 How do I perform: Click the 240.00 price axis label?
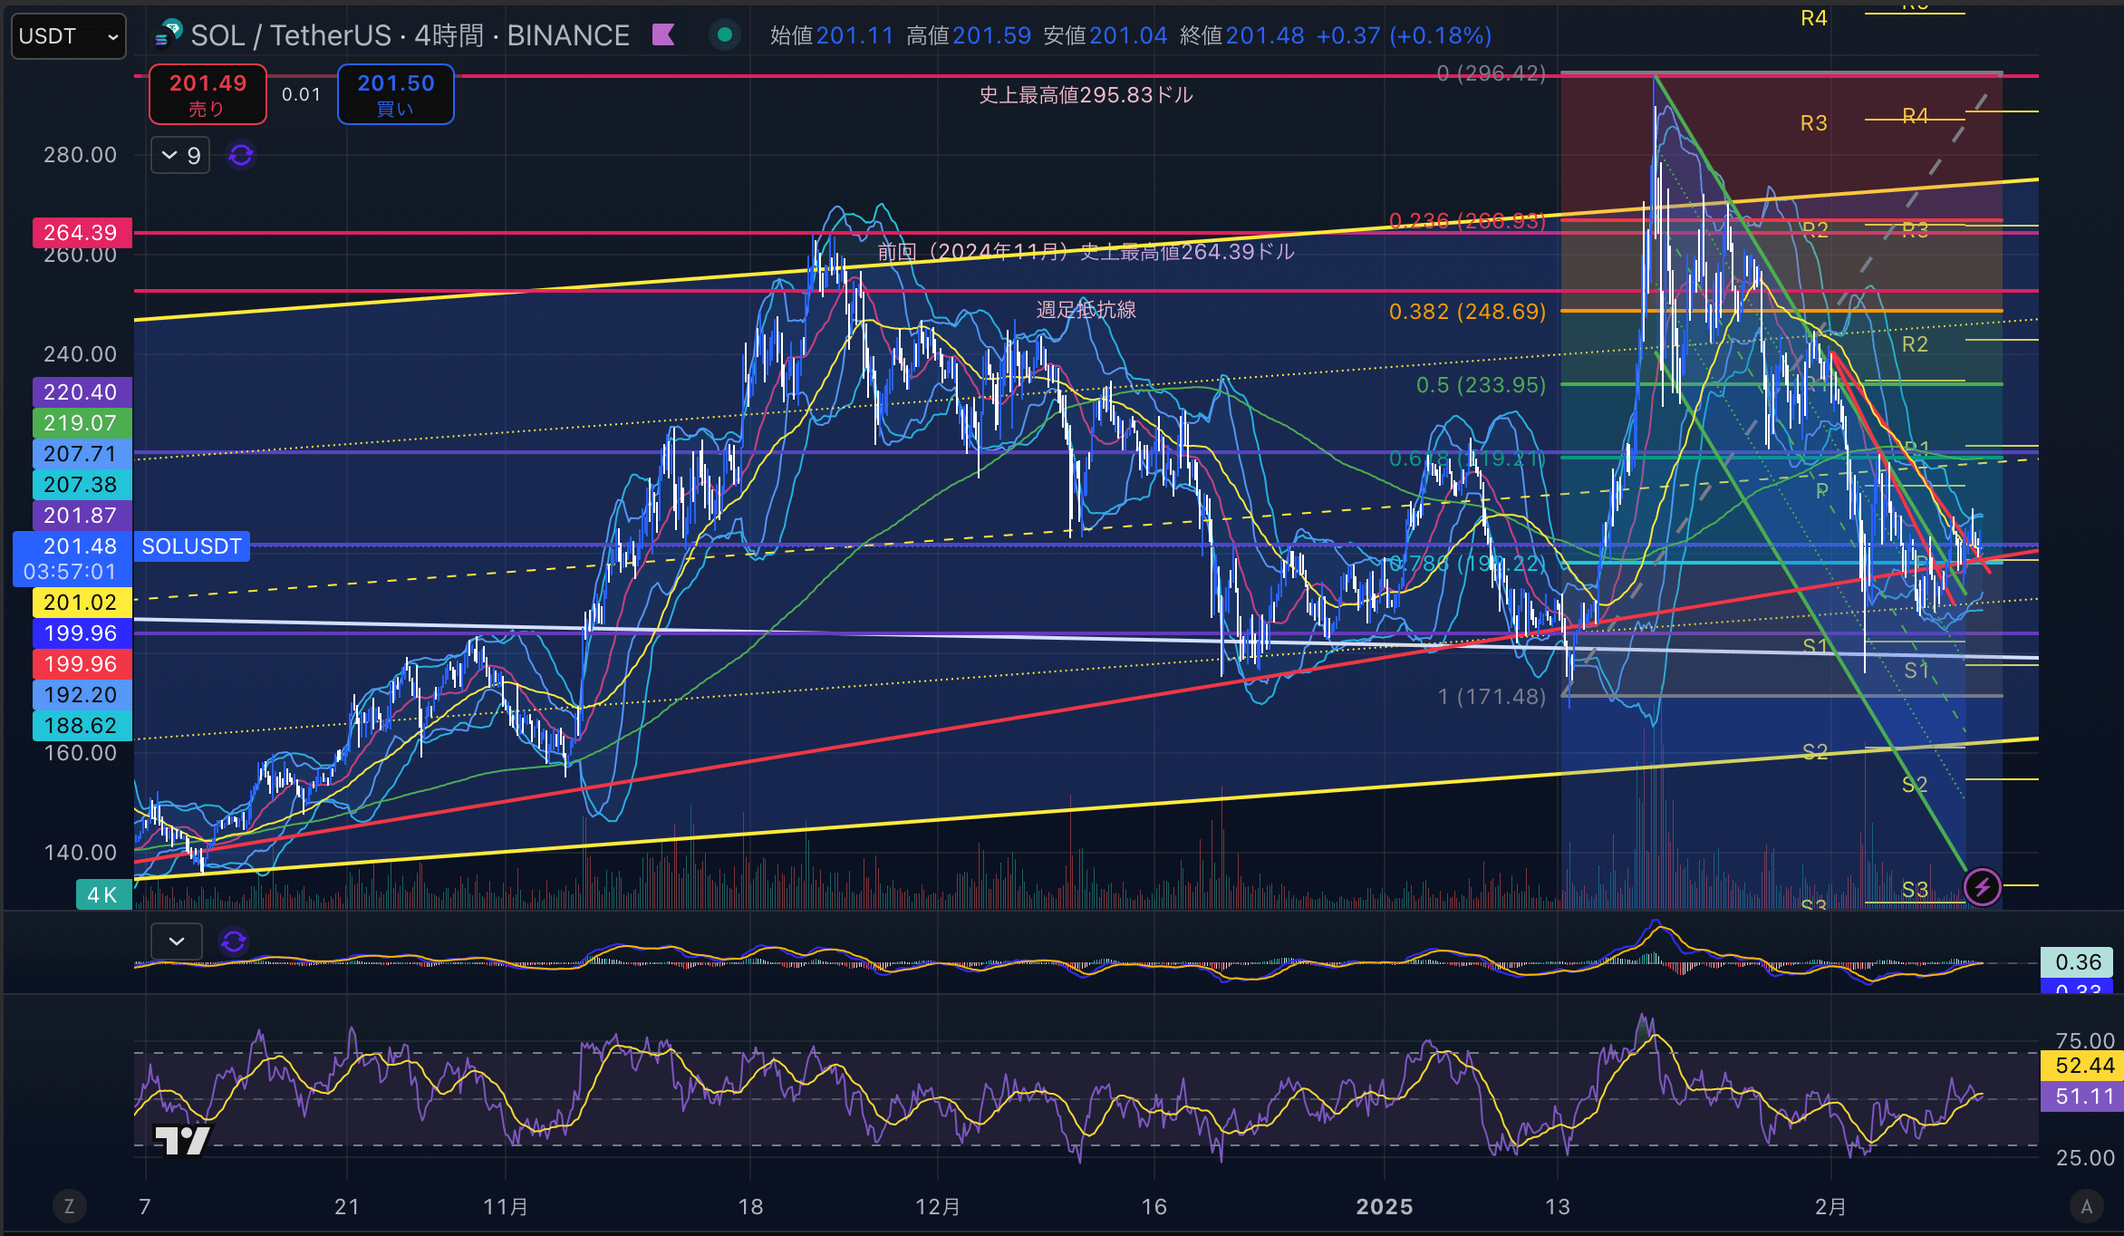tap(81, 354)
